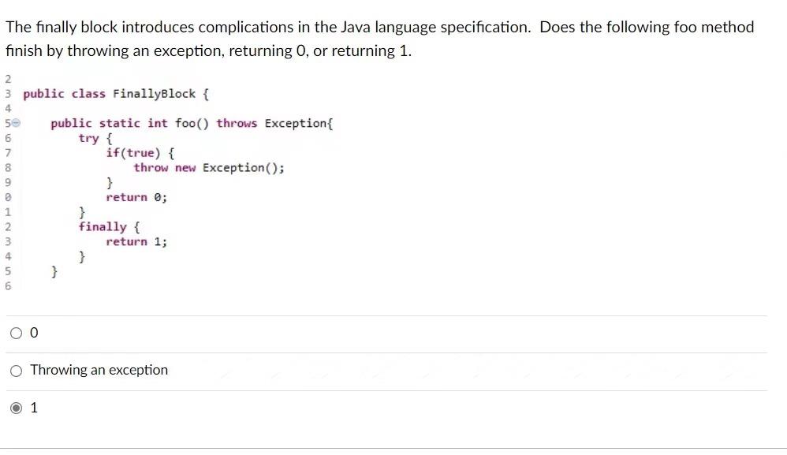Select the Throwing an exception option
787x455 pixels.
15,370
